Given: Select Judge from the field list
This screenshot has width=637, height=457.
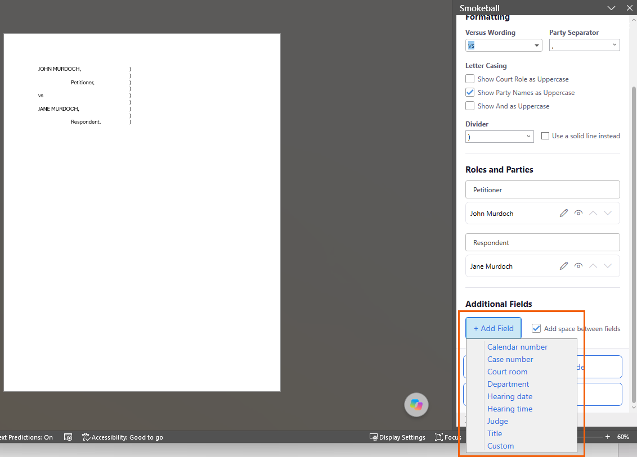Looking at the screenshot, I should tap(497, 421).
